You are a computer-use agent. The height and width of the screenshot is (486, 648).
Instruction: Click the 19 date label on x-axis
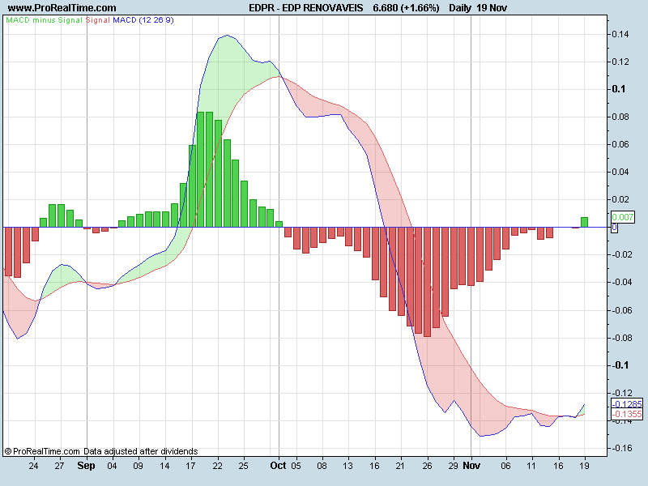pyautogui.click(x=584, y=466)
